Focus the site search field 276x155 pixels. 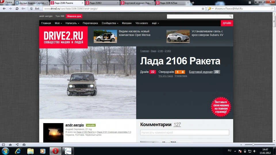tap(198, 17)
